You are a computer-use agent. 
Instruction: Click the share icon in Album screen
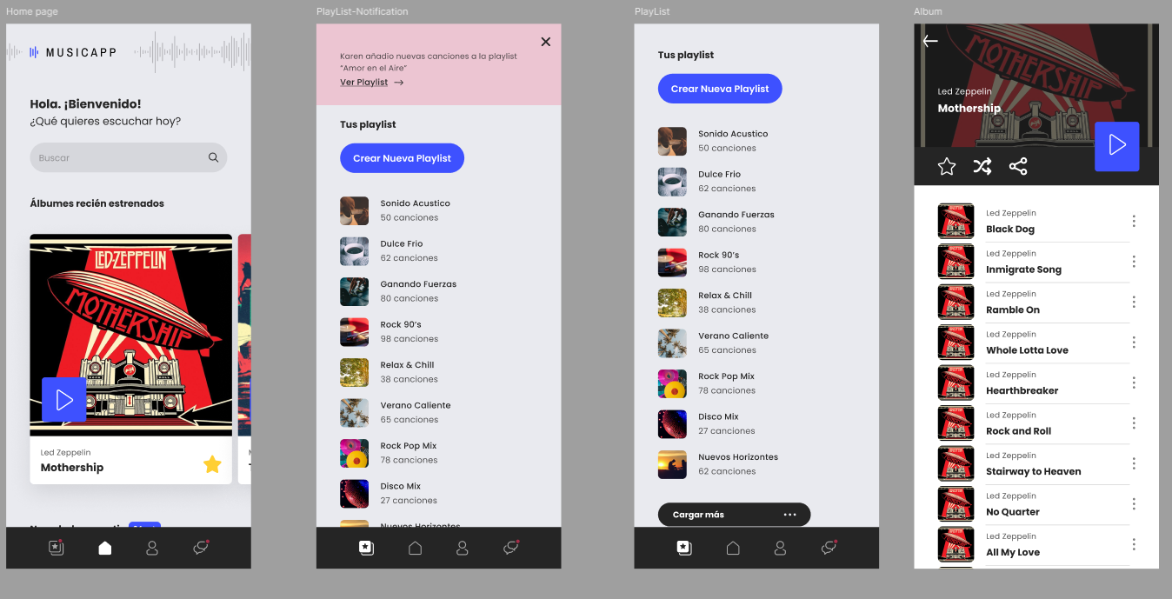click(1018, 166)
